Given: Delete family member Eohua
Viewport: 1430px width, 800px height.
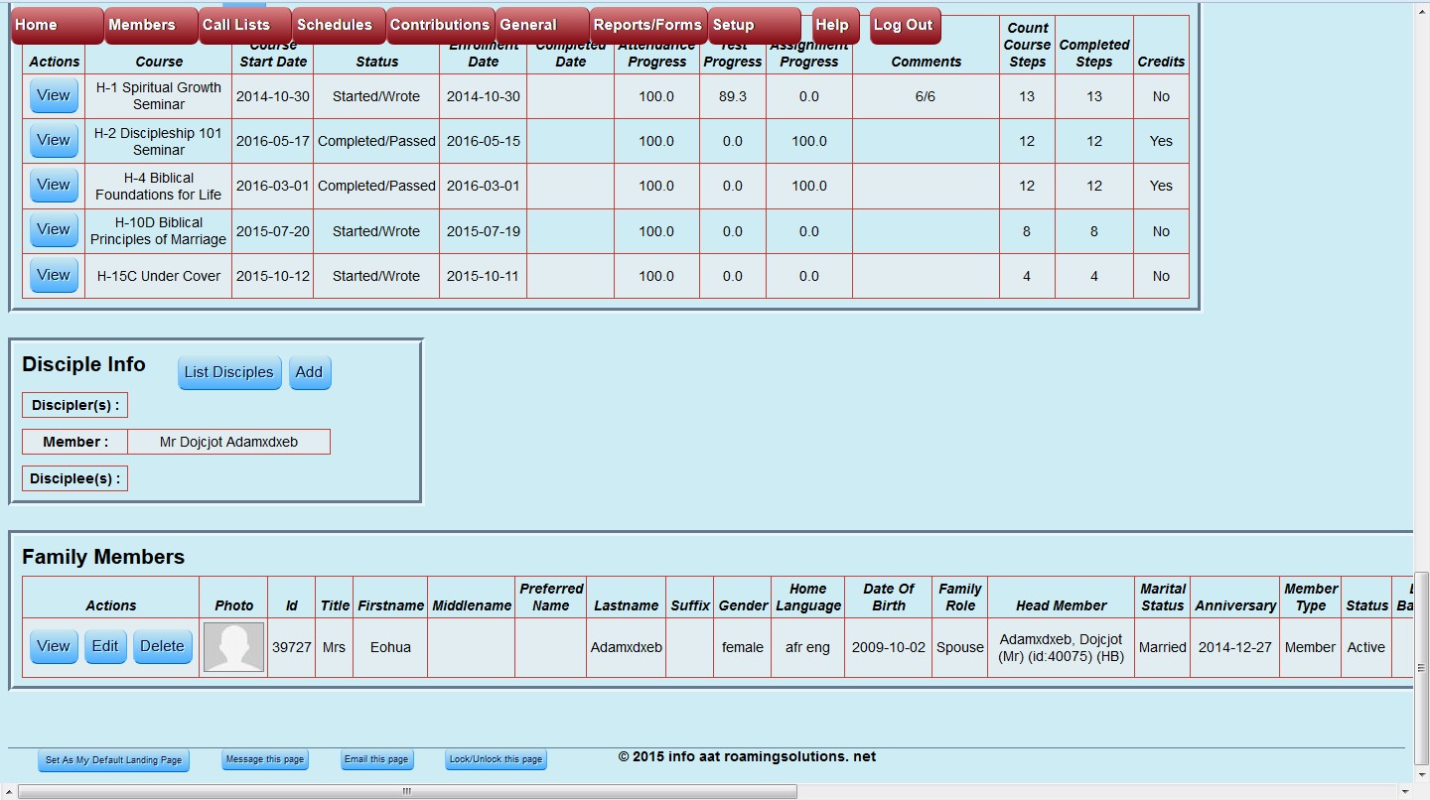Looking at the screenshot, I should [163, 646].
